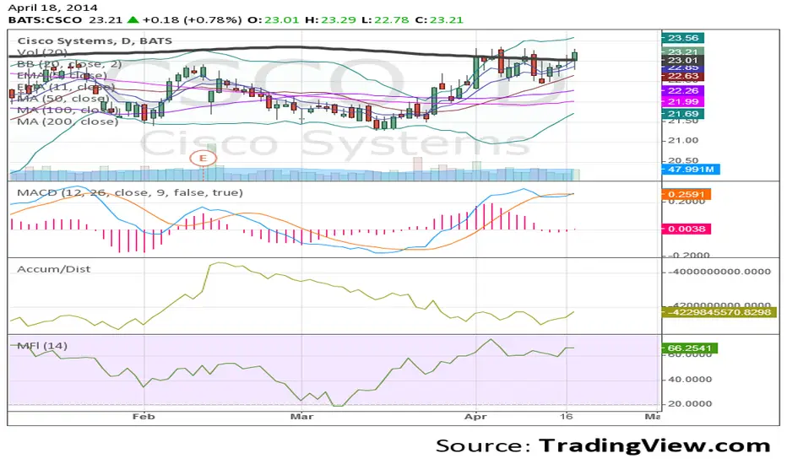
Task: Click the 16 date label on time axis
Action: [566, 417]
